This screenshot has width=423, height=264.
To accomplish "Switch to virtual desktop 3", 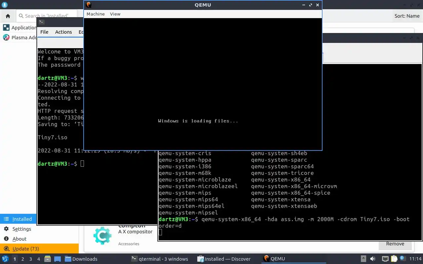I will click(30, 259).
